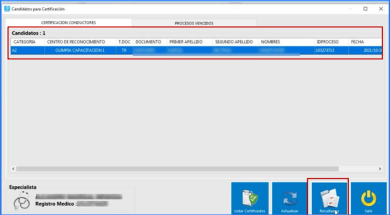Image resolution: width=390 pixels, height=215 pixels.
Task: Click the NOMBRES column header
Action: coord(286,42)
